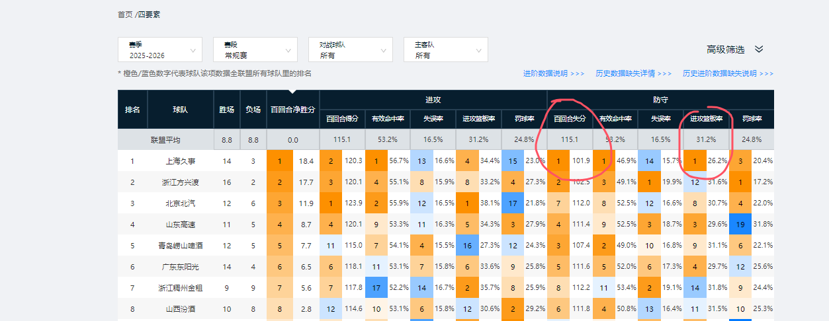Open the 进阶数据说明 link
This screenshot has height=321, width=829.
[553, 73]
